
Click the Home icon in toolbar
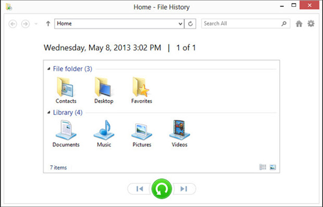coord(299,23)
